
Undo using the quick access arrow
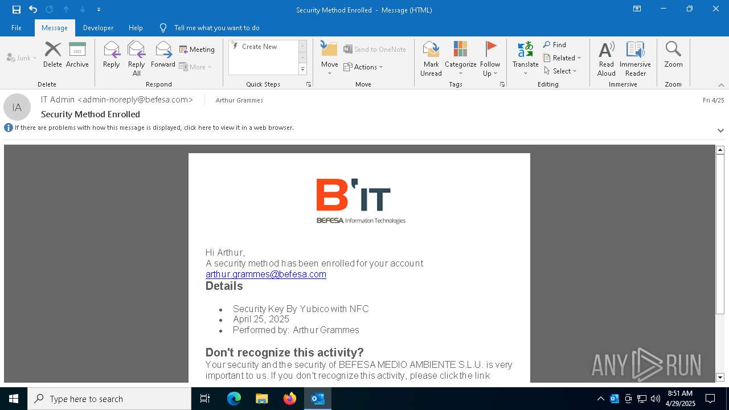click(32, 10)
